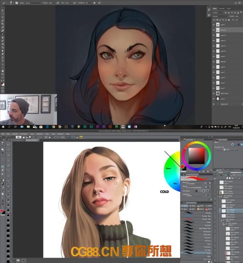Select the Text A tool in Clip Studio toolbar
Viewport: 243px width, 263px height.
click(3, 201)
